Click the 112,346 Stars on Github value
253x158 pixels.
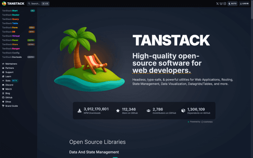(129, 109)
